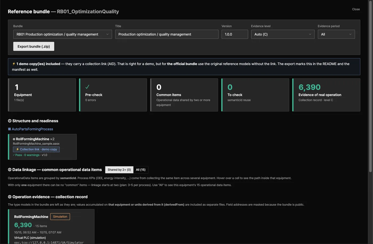Switch to the Shared by 2+ (0) view
This screenshot has width=373, height=244.
pyautogui.click(x=119, y=170)
